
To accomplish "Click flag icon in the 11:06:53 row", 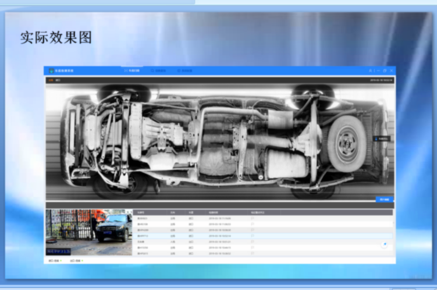I will [252, 224].
